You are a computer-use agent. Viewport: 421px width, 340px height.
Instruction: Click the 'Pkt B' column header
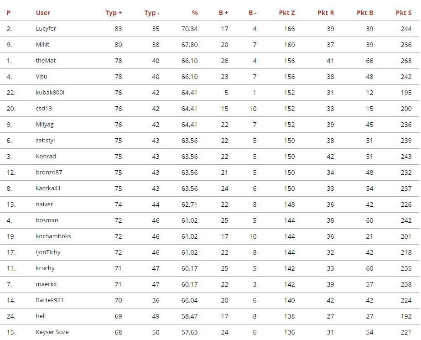click(365, 13)
